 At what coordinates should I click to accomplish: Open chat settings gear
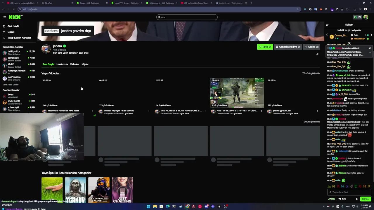pos(356,199)
